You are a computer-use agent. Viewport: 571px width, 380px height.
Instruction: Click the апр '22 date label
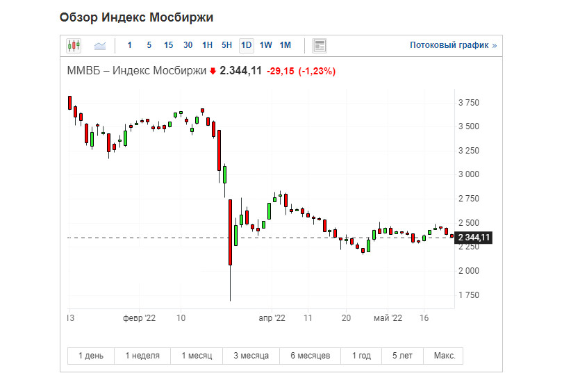tap(272, 318)
